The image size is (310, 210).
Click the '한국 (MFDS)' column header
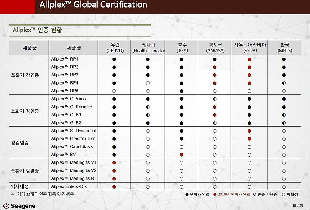coord(285,48)
